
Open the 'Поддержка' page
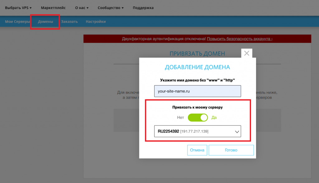143,8
